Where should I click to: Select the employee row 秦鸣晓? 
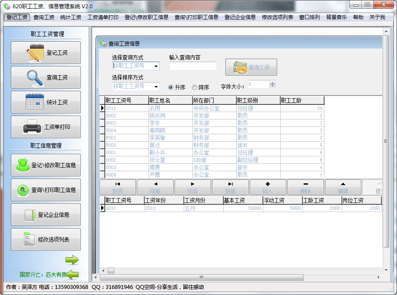pos(212,130)
